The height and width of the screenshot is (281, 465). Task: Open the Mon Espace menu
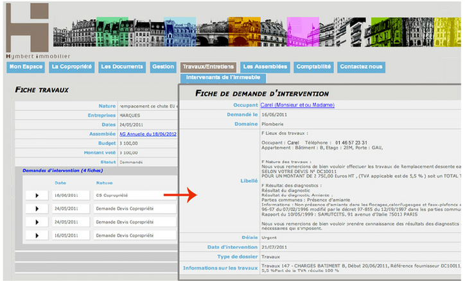coord(26,67)
